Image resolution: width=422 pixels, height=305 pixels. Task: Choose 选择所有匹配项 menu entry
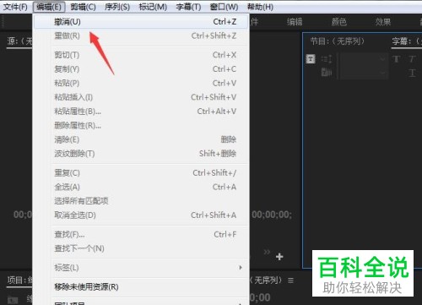click(x=141, y=201)
